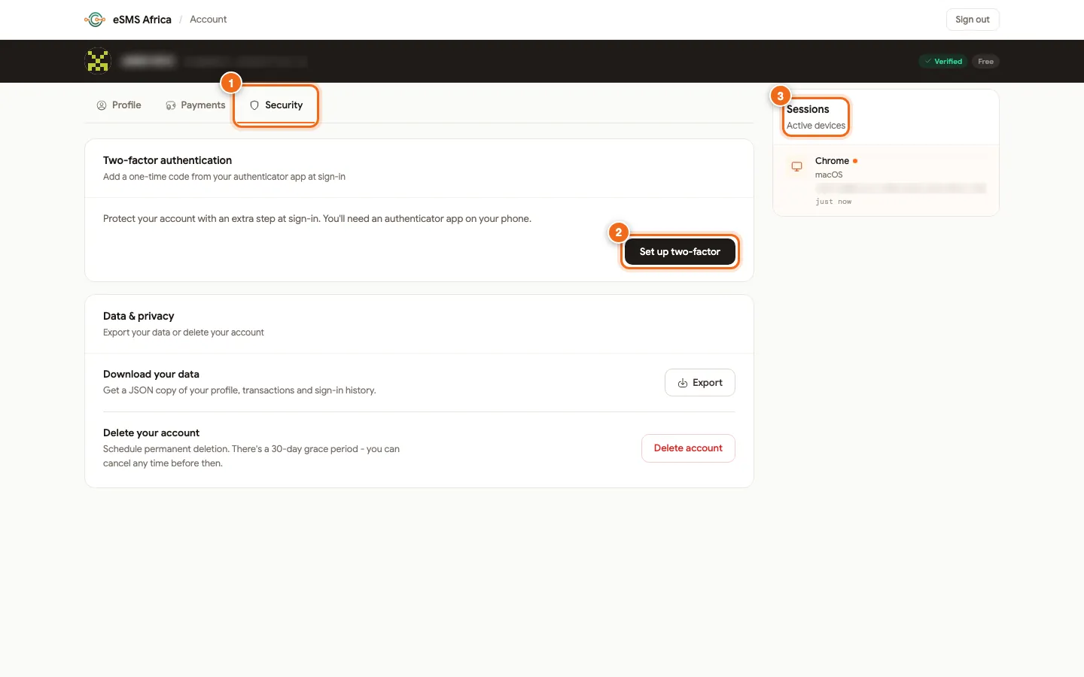Go to Account breadcrumb
The height and width of the screenshot is (677, 1084).
[208, 20]
